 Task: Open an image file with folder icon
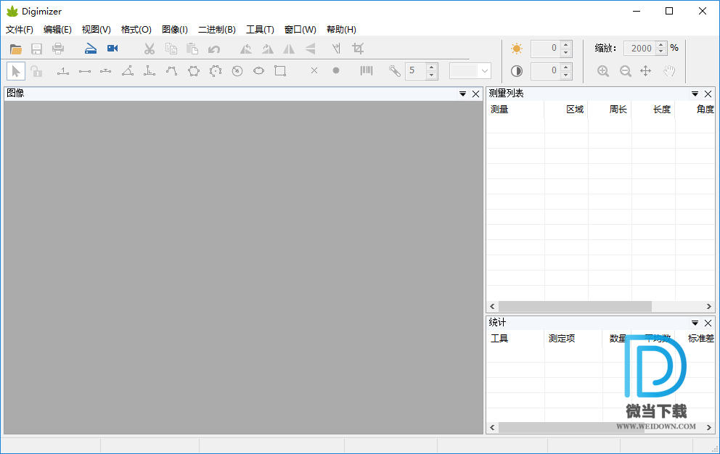(16, 49)
